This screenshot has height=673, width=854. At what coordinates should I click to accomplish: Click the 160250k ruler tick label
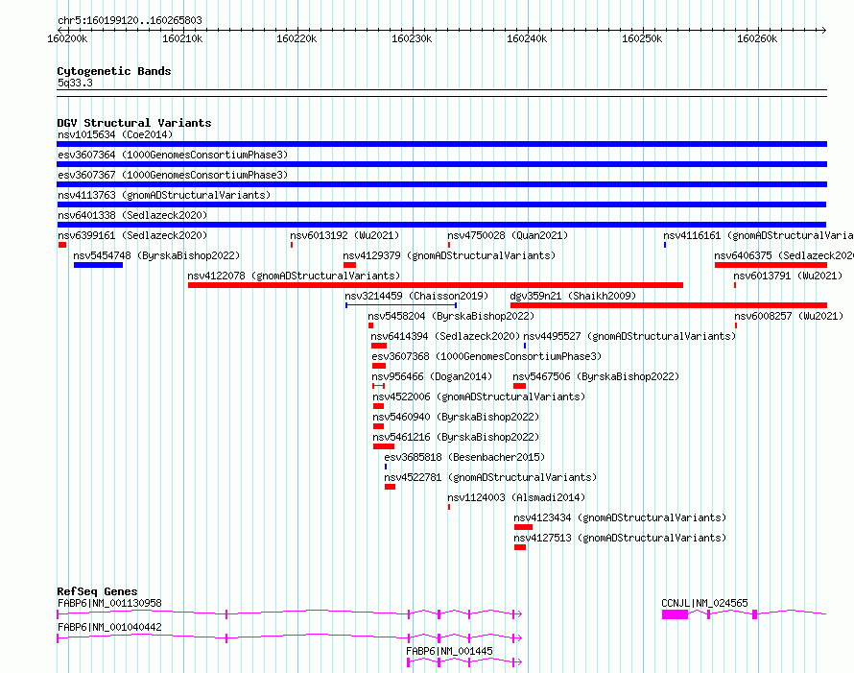642,38
